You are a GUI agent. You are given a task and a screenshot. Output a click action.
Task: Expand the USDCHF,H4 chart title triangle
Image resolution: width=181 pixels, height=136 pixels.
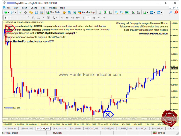(4, 22)
